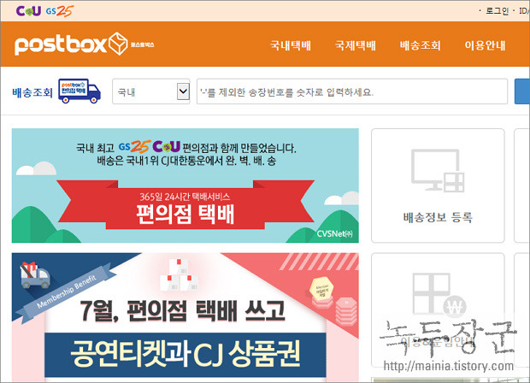
Task: Open the 국내택배 menu
Action: pos(291,45)
